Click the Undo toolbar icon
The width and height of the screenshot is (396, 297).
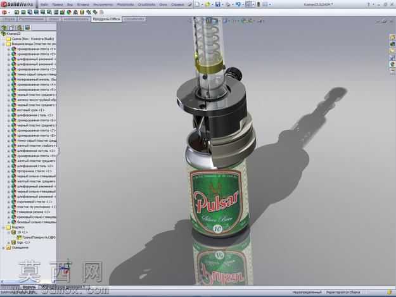238,4
